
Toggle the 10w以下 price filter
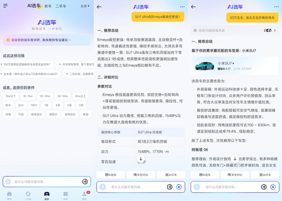11,96
